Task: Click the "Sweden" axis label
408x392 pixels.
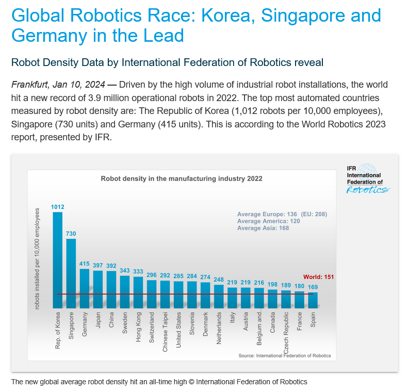Action: 125,323
